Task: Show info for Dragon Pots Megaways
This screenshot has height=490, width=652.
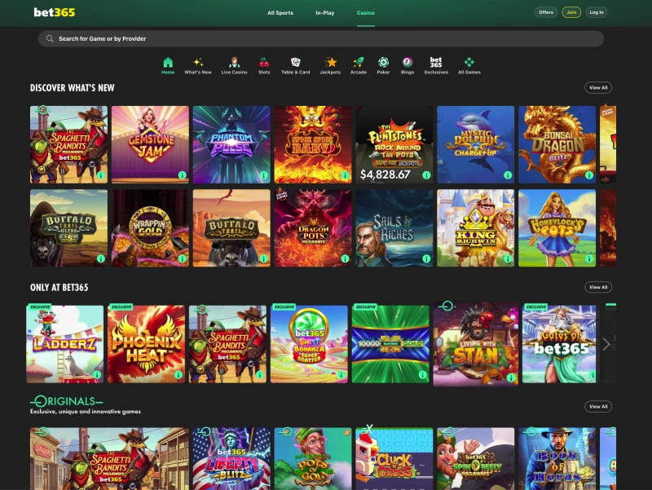Action: tap(345, 258)
